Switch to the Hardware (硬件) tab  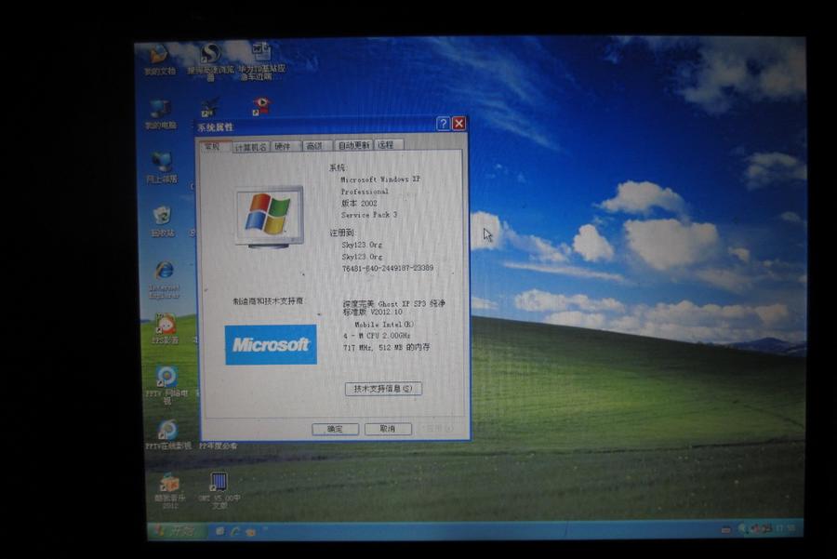click(286, 146)
